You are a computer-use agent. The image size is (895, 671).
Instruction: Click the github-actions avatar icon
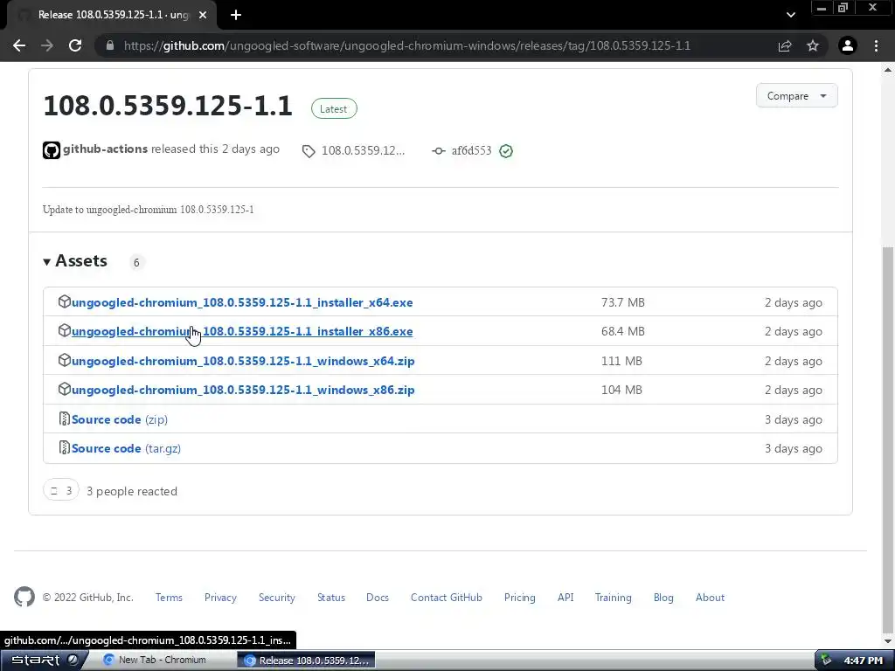[52, 150]
